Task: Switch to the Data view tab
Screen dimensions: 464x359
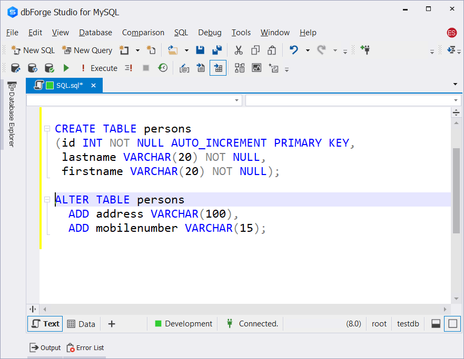Action: coord(82,324)
